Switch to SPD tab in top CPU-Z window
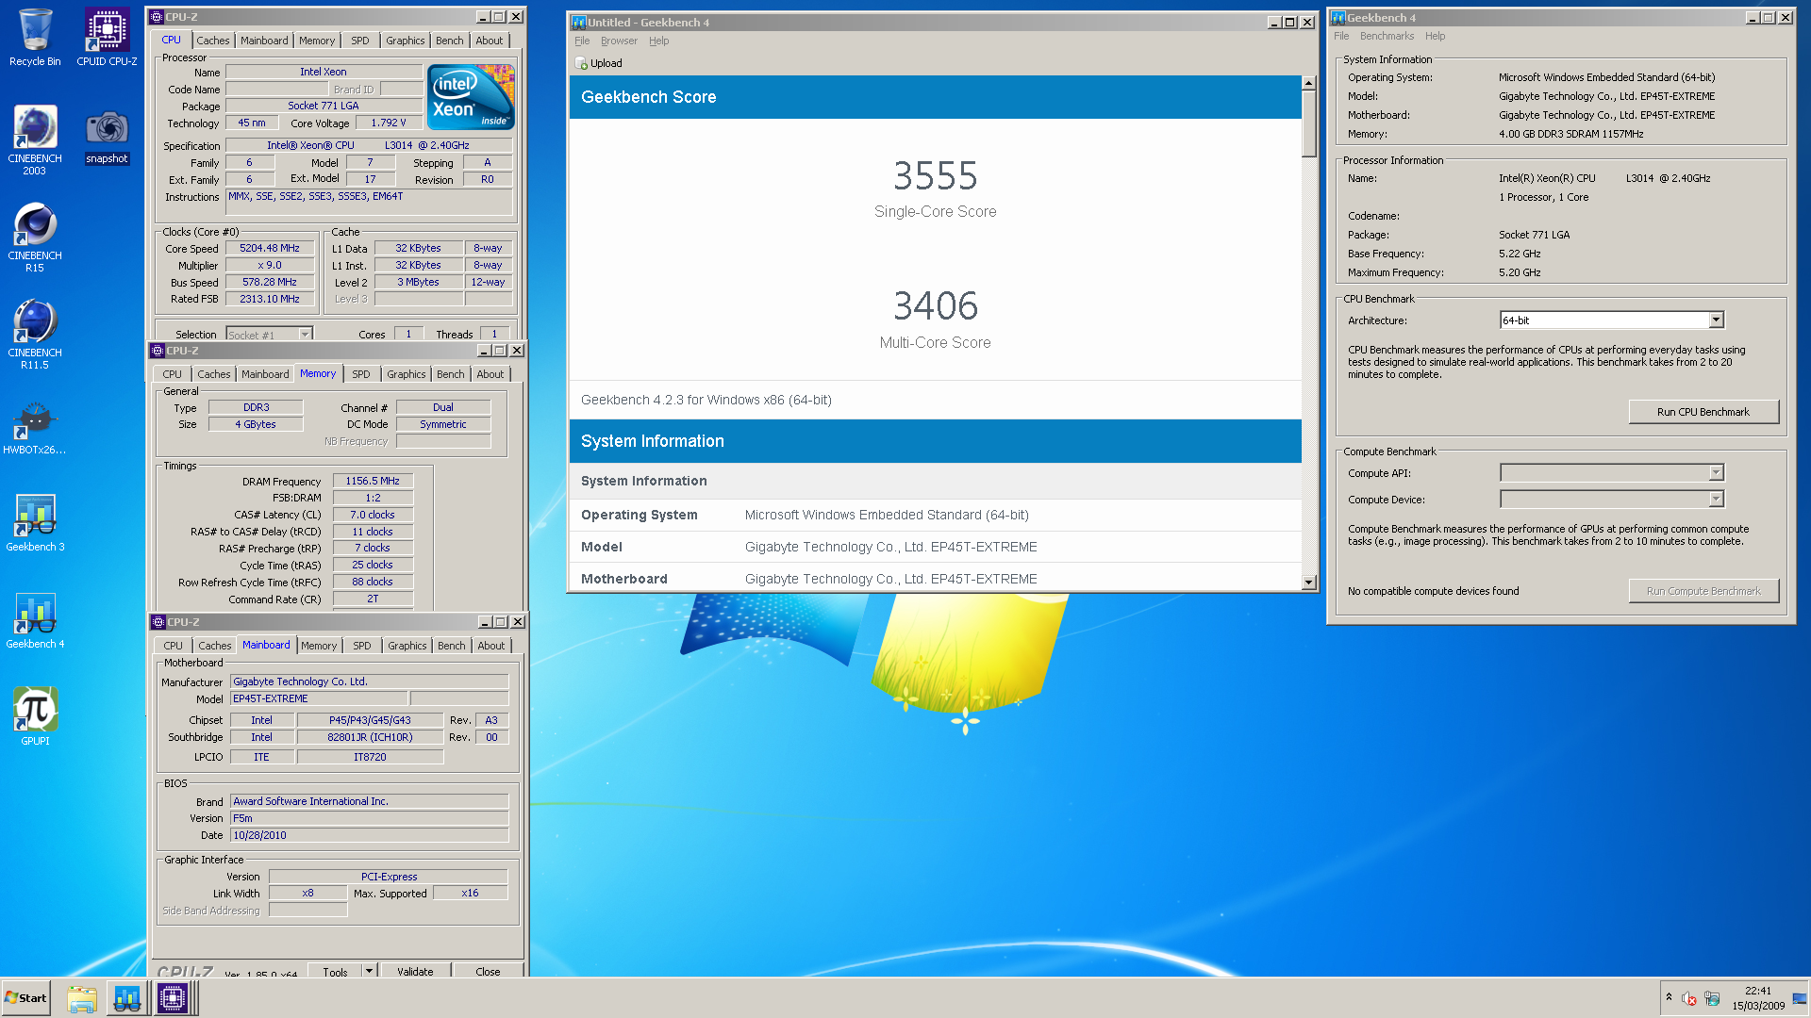1811x1018 pixels. (360, 41)
